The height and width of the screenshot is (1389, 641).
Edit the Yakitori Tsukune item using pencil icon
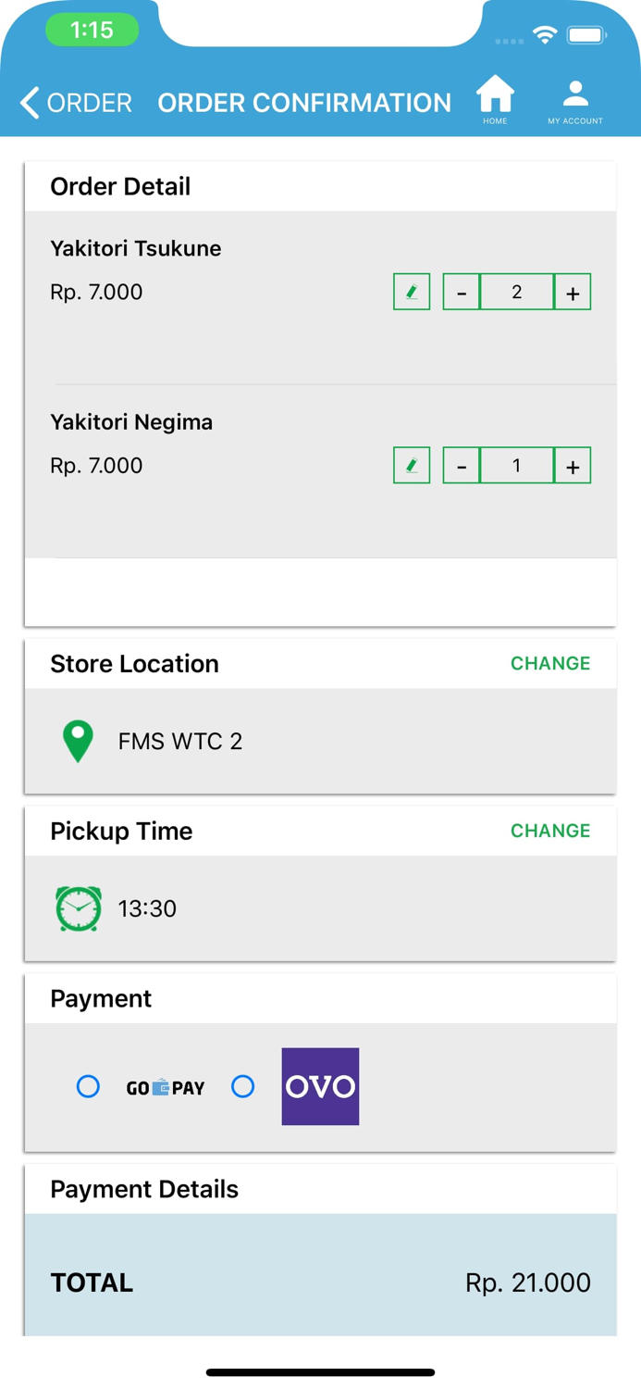[411, 291]
